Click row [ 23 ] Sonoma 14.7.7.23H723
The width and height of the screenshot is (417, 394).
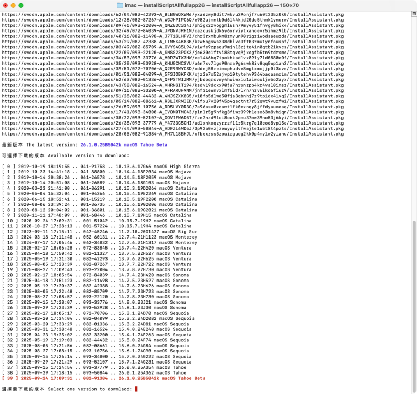(95, 291)
